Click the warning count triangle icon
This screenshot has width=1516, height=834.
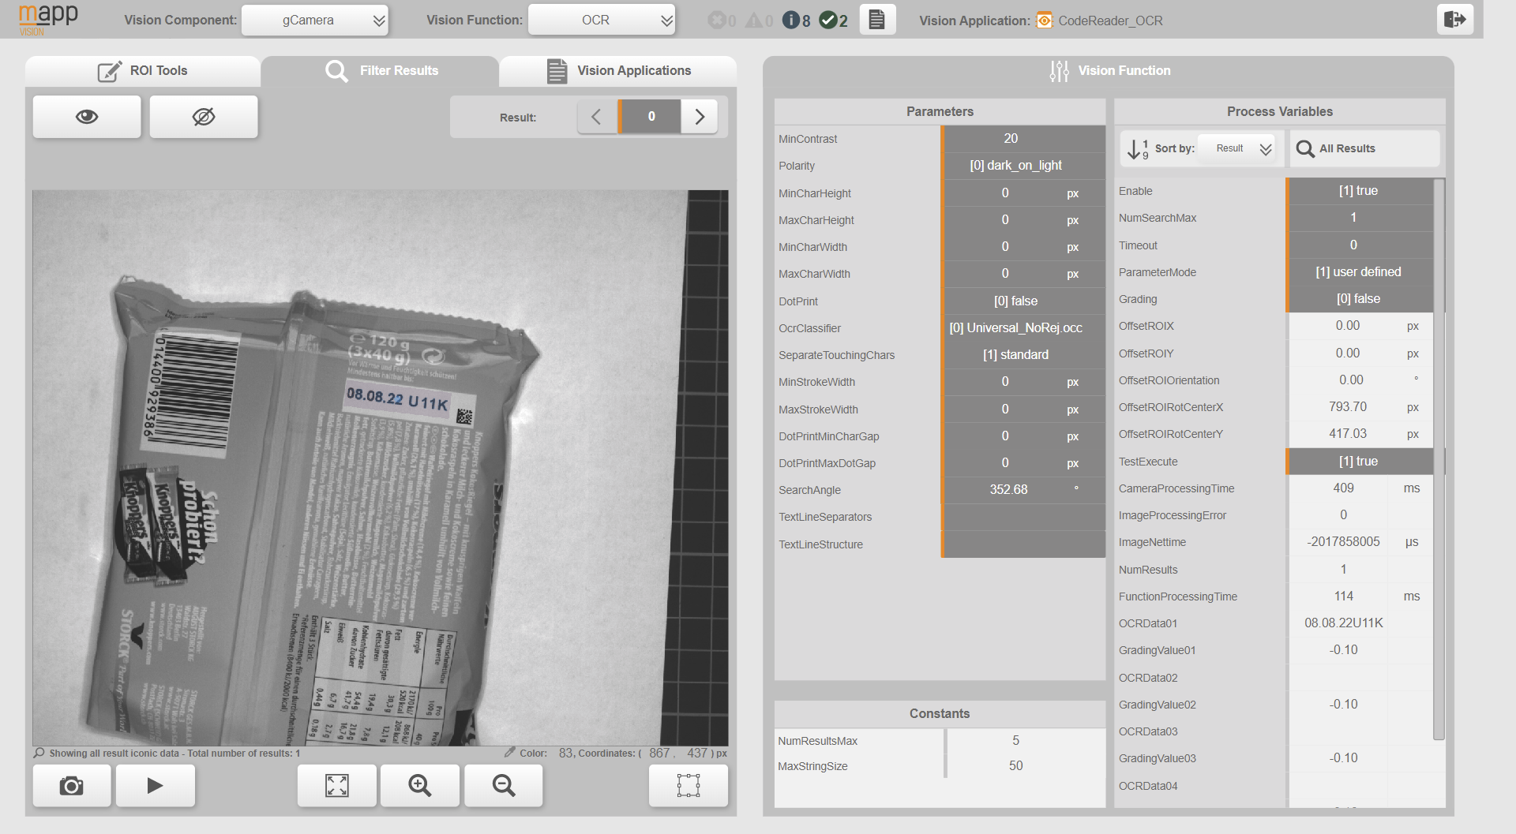point(754,21)
